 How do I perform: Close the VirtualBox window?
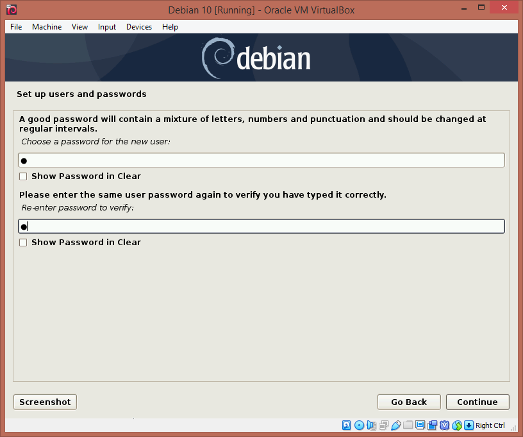(504, 7)
